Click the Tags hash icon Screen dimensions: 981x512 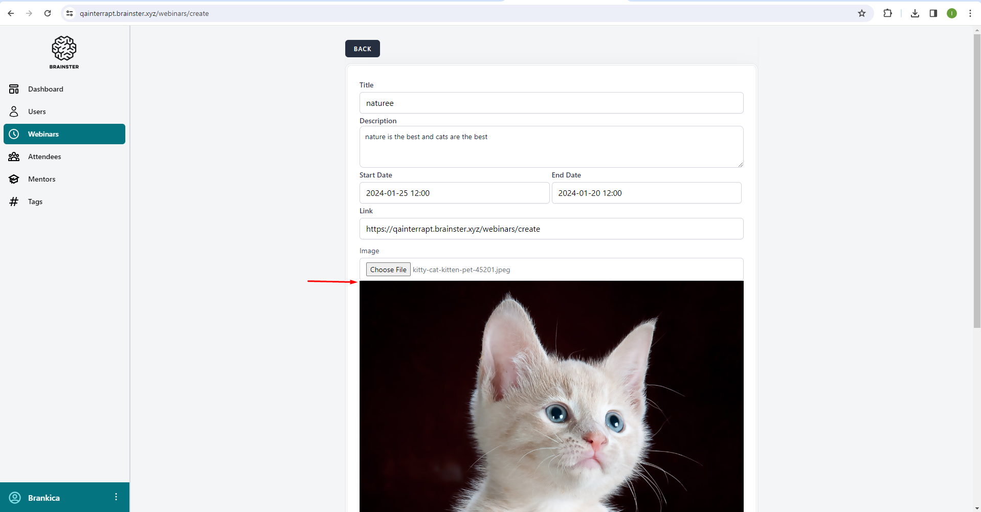click(14, 202)
